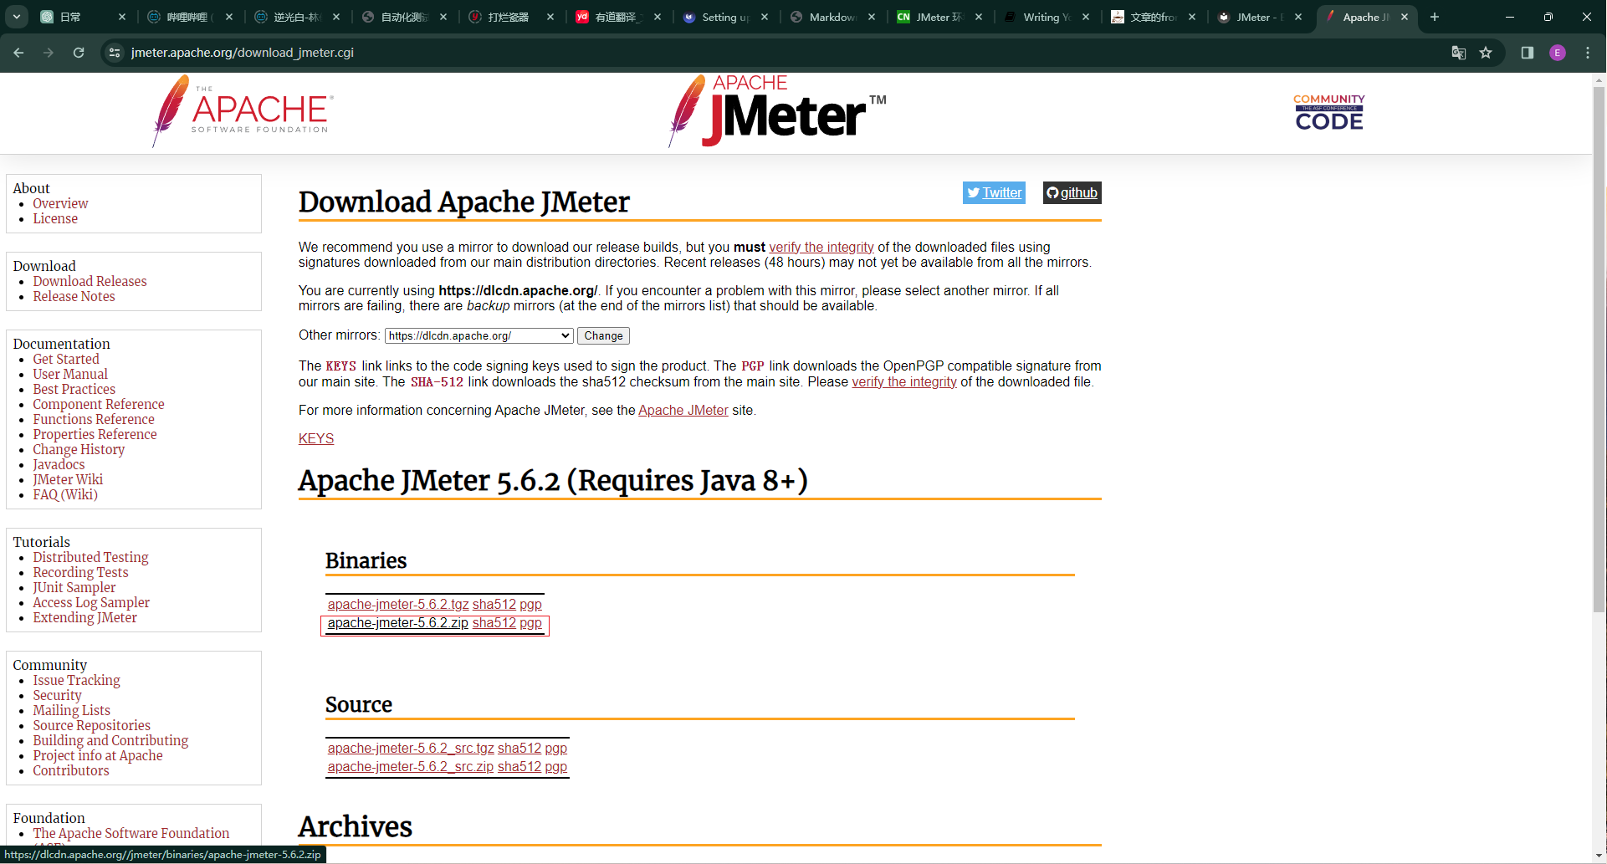Open new tab with plus button
Viewport: 1607px width, 864px height.
point(1435,17)
